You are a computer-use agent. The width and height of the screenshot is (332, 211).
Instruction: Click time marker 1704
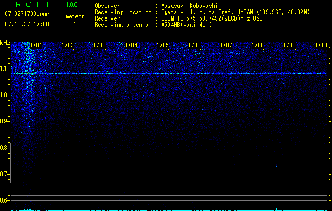point(131,45)
